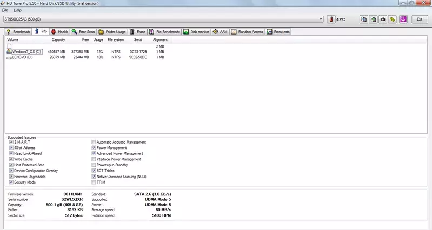Toggle Interface Power Management checkbox
The image size is (432, 230).
click(x=94, y=159)
